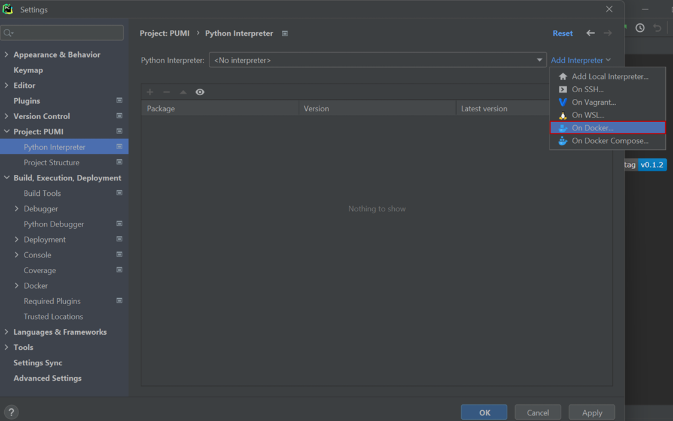The width and height of the screenshot is (673, 421).
Task: Expand the Docker node in sidebar
Action: [17, 286]
